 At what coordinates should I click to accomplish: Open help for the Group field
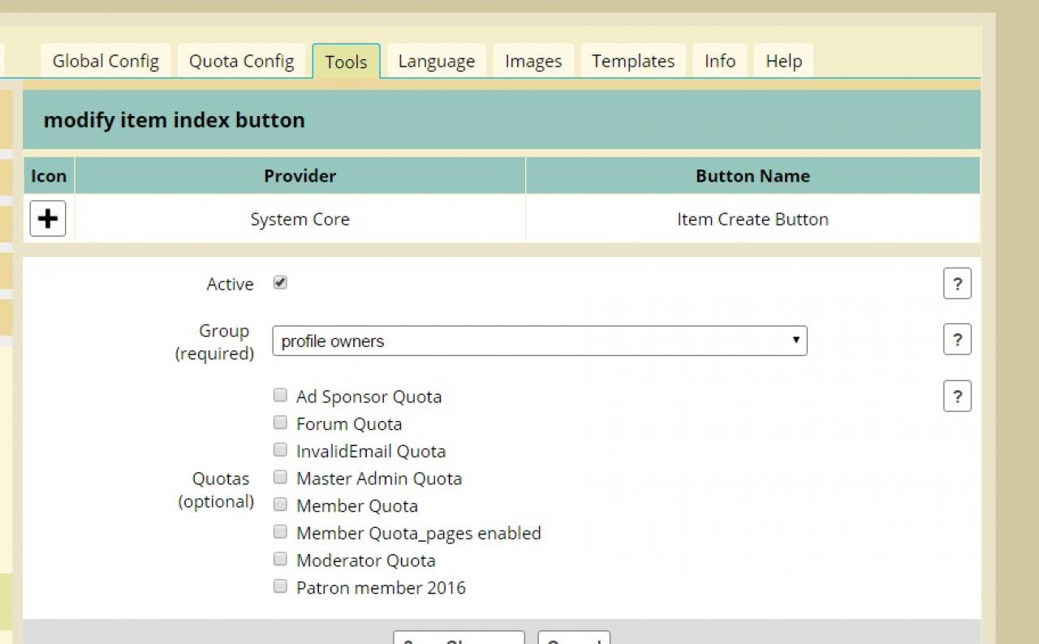click(x=957, y=340)
